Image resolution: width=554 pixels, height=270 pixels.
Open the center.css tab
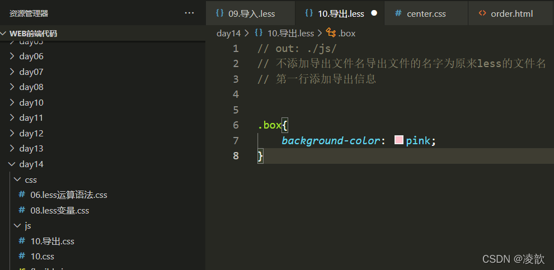(426, 13)
